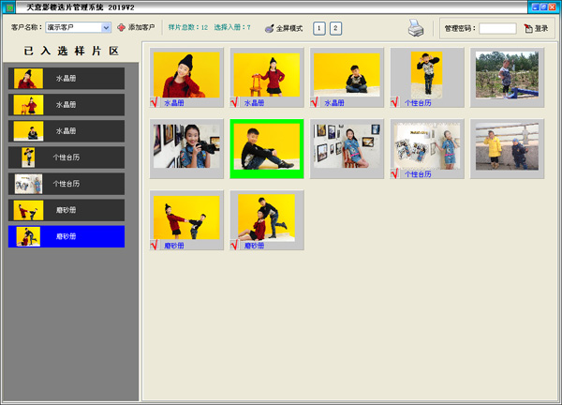Switch to 全屏模式 fullscreen mode
562x405 pixels.
coord(283,29)
